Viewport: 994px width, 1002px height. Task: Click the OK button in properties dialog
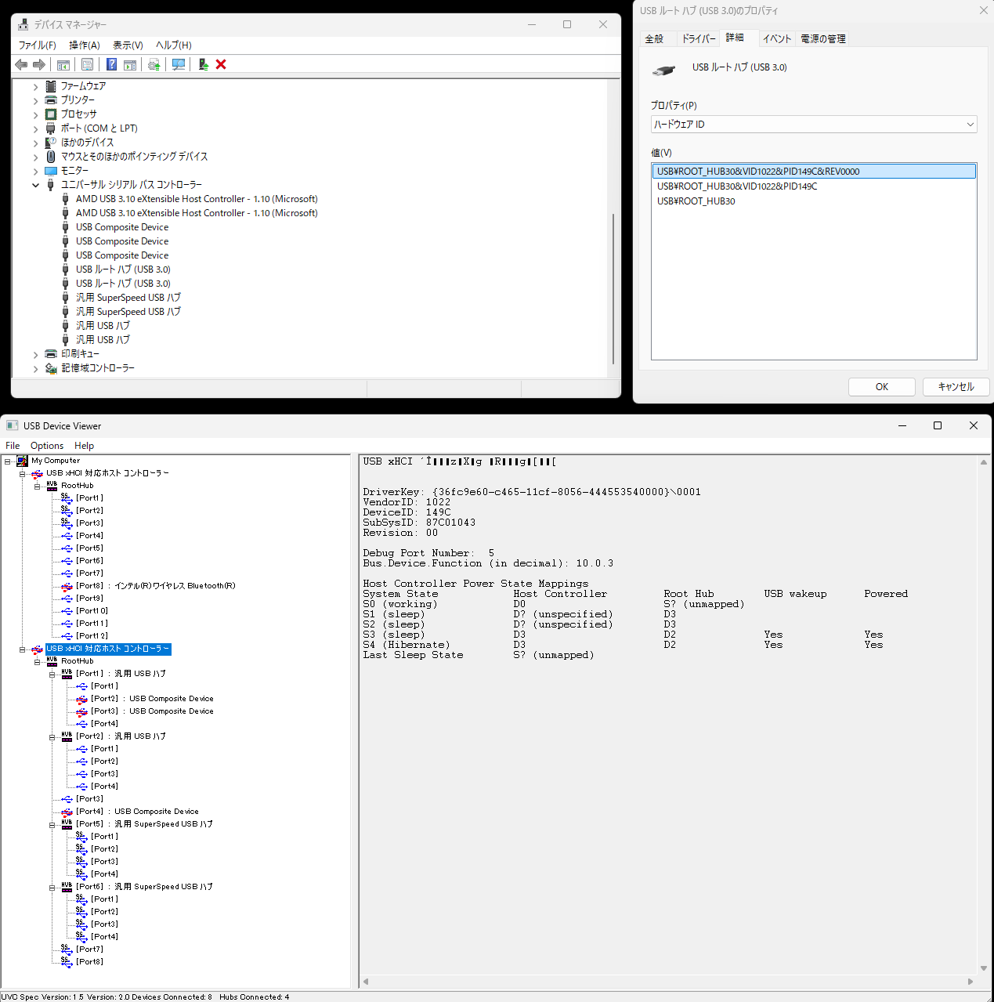click(882, 387)
